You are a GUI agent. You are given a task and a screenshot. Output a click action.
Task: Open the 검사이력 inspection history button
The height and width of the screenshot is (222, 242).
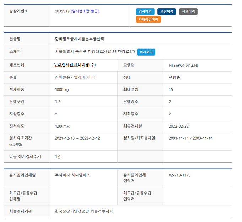145,12
